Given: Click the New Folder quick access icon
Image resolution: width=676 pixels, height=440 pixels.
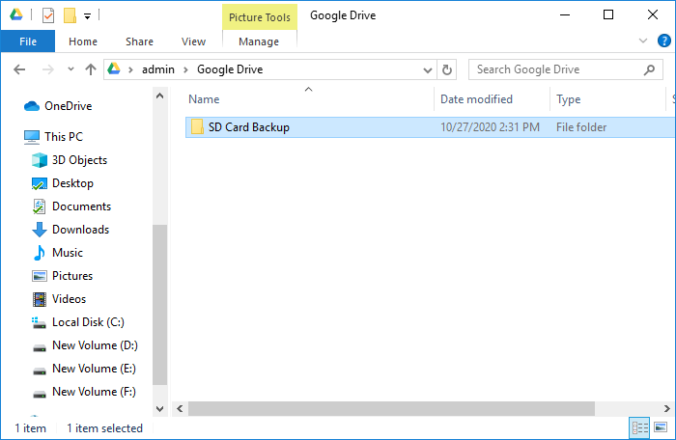Looking at the screenshot, I should pos(70,15).
